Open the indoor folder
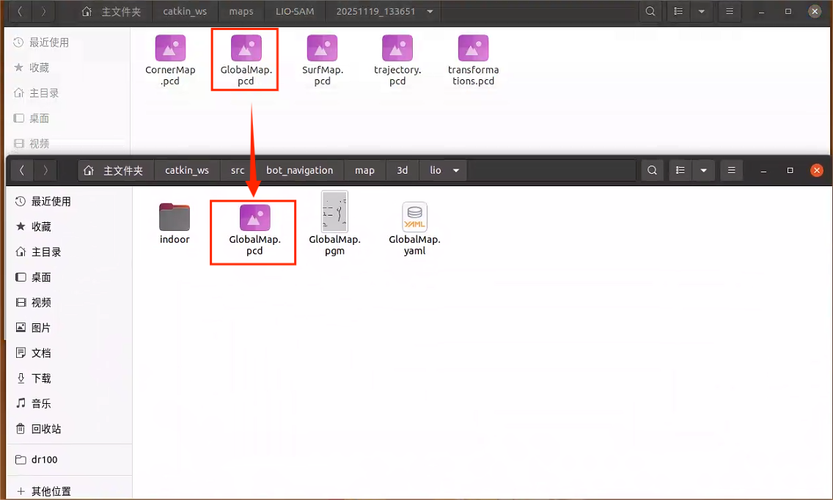Image resolution: width=833 pixels, height=500 pixels. coord(175,218)
